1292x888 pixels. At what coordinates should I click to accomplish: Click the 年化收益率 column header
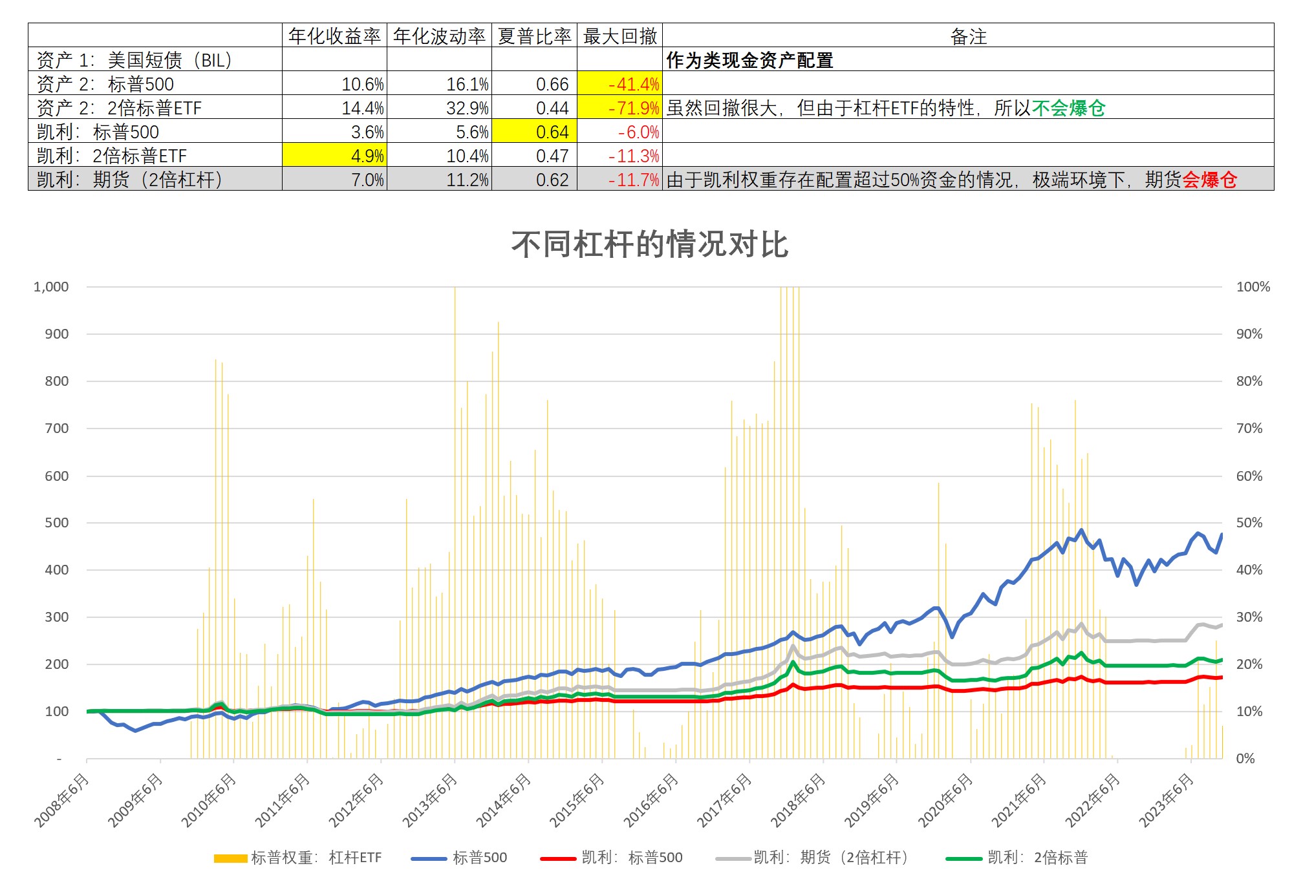pos(334,36)
